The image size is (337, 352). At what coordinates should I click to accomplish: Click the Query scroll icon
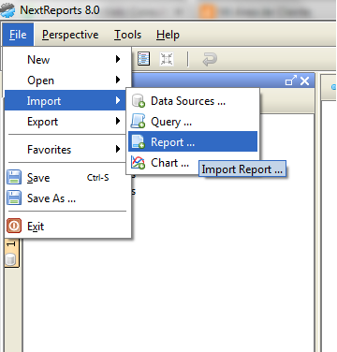[139, 121]
